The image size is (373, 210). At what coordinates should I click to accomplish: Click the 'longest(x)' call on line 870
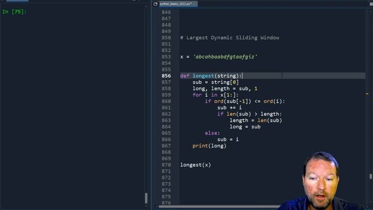point(196,165)
